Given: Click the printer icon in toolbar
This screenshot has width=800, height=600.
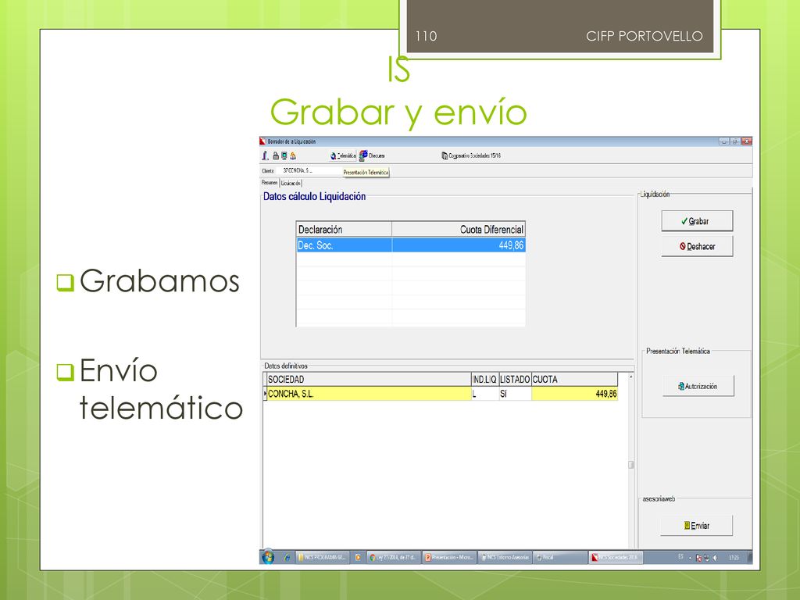Looking at the screenshot, I should click(276, 155).
